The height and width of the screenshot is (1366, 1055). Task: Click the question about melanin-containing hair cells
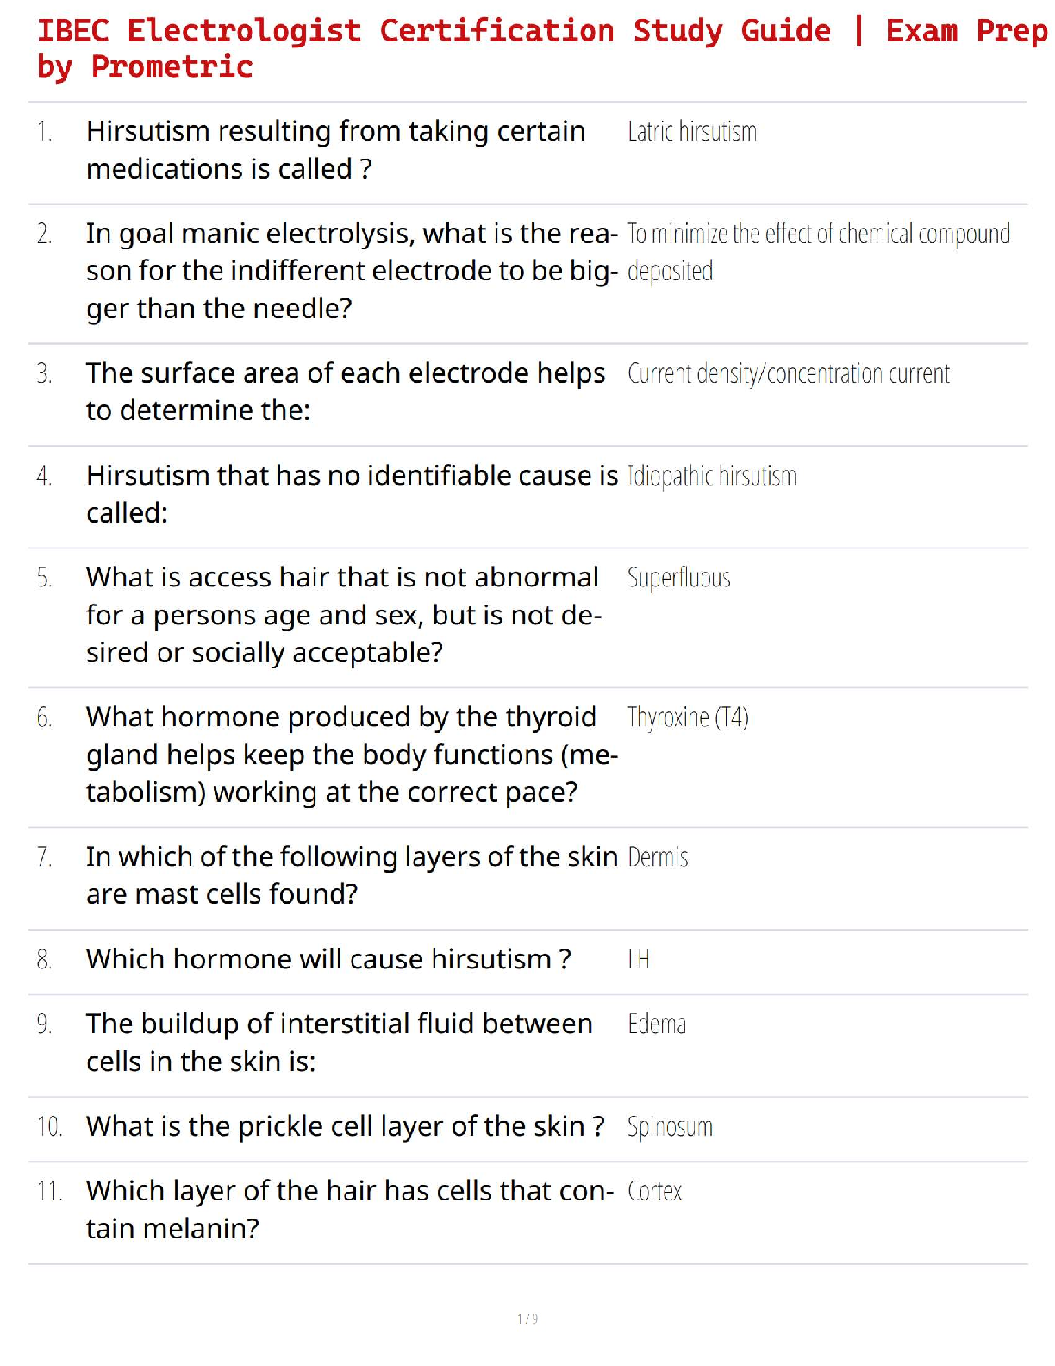[349, 1209]
